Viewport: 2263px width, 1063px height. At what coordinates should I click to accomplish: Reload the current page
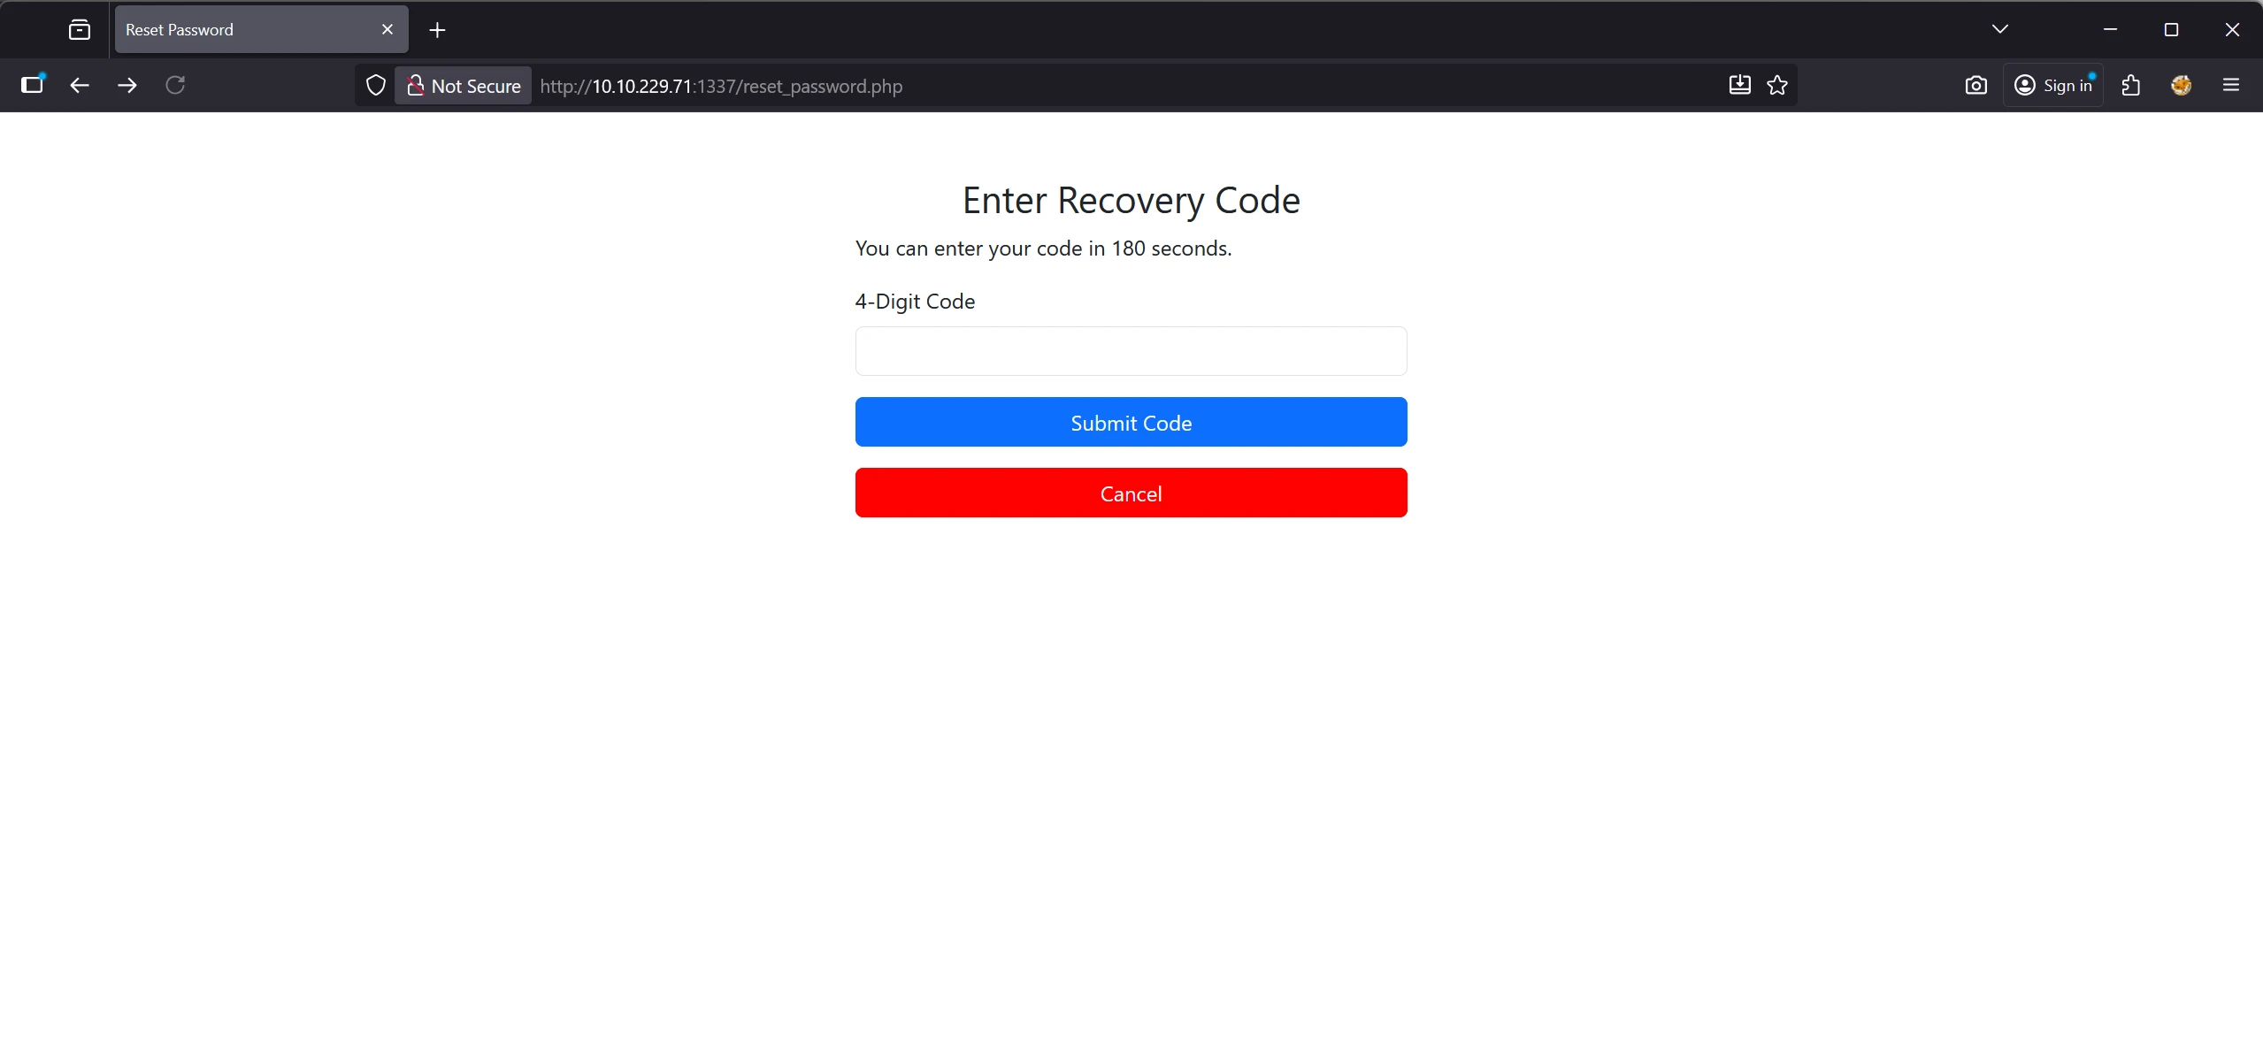[x=175, y=85]
